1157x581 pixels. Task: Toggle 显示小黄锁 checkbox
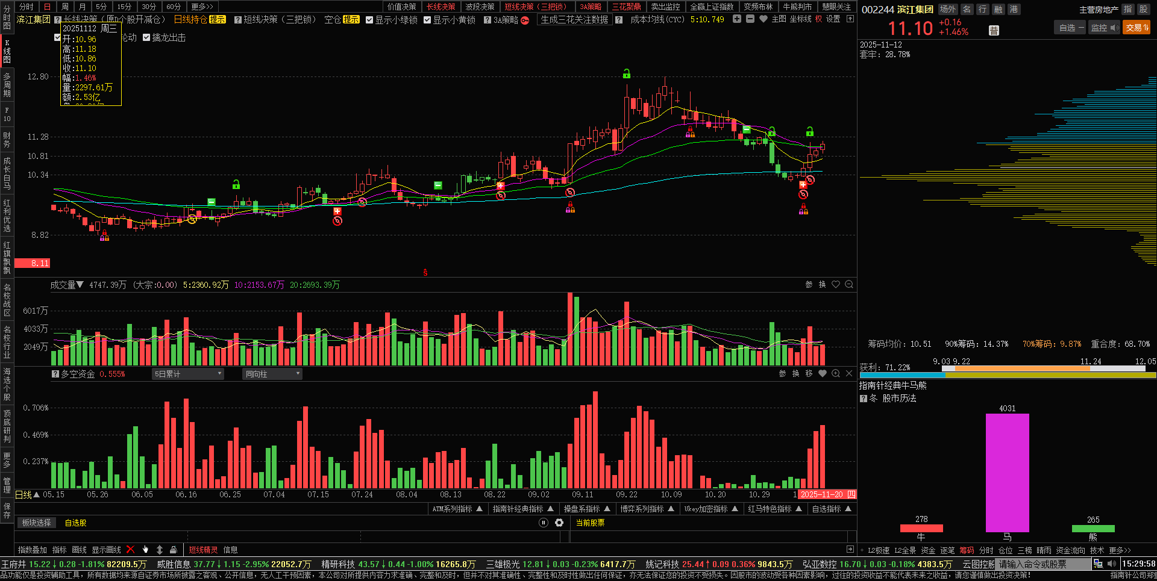(x=427, y=20)
